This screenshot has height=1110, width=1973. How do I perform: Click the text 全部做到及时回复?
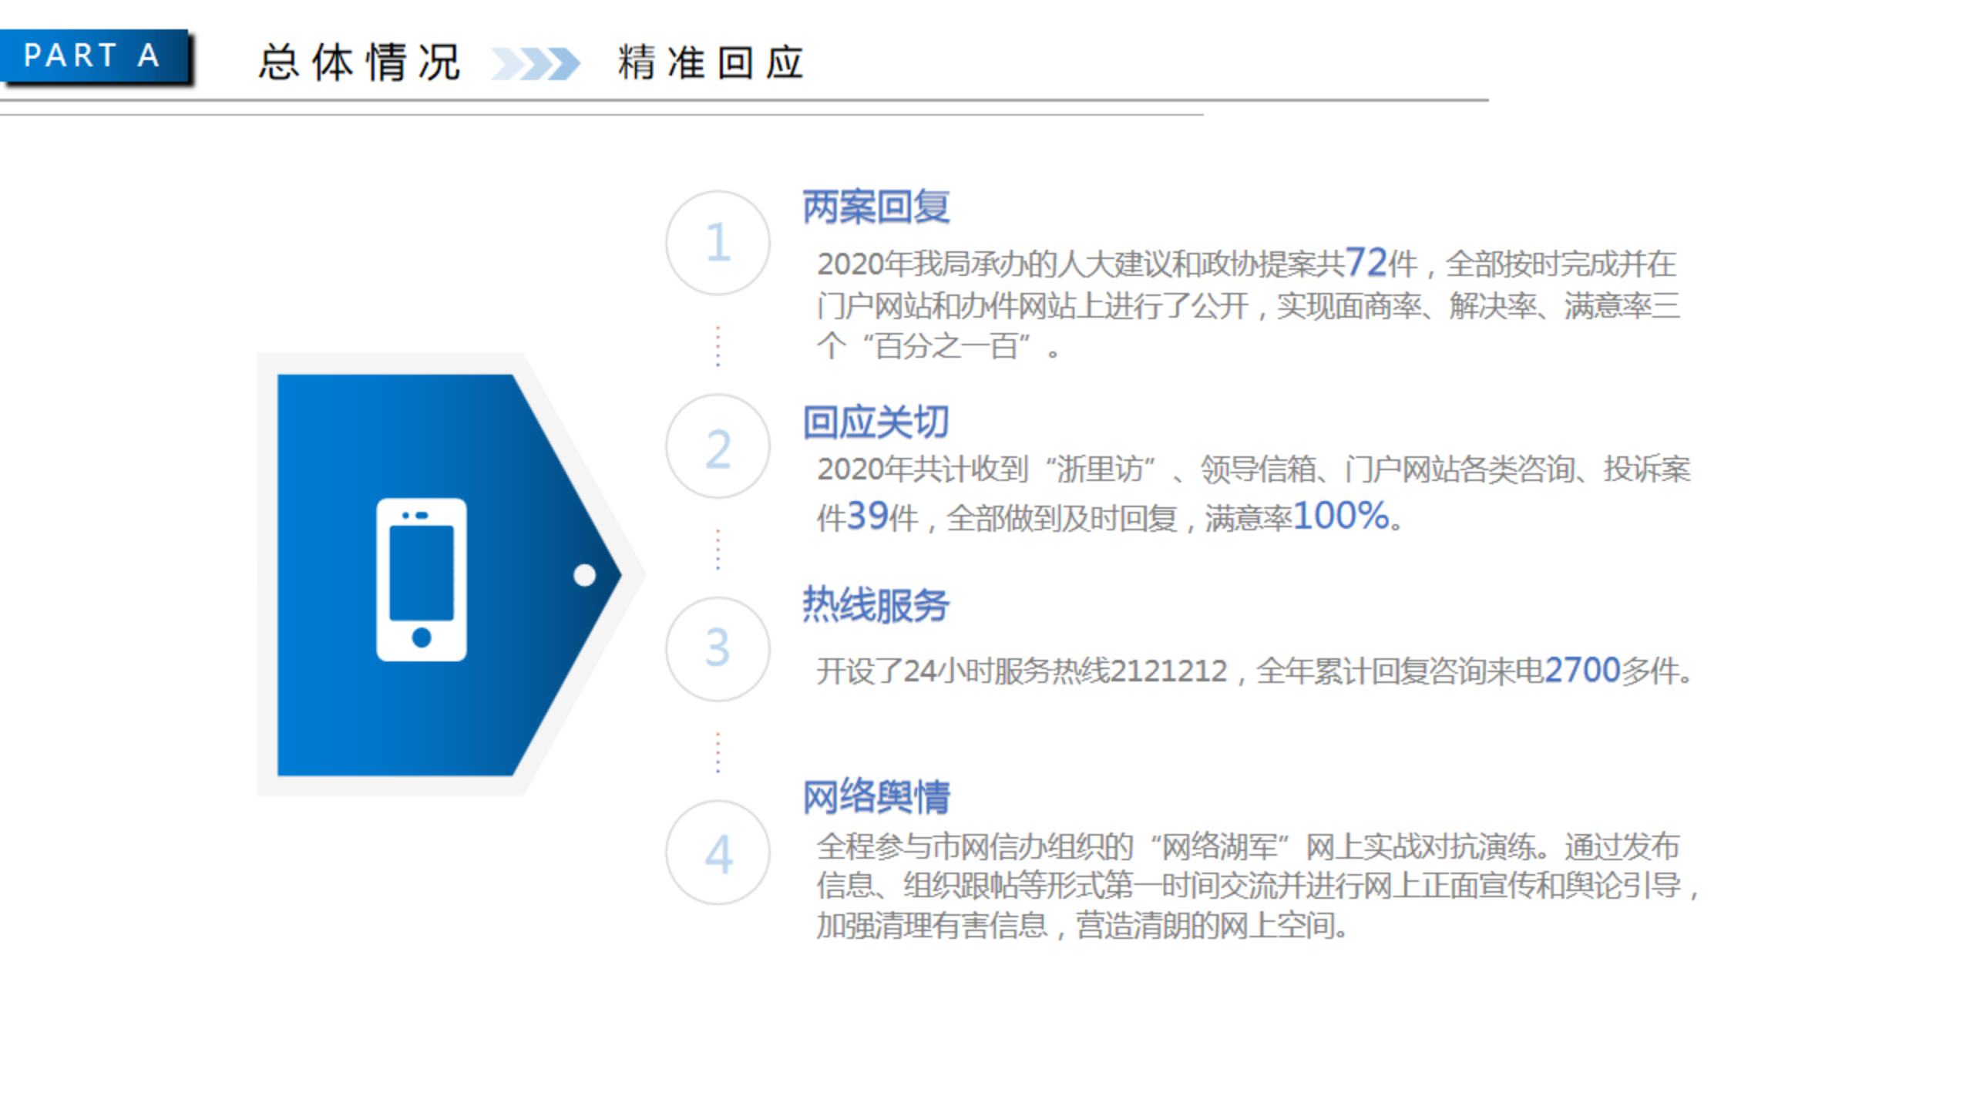[x=1061, y=518]
